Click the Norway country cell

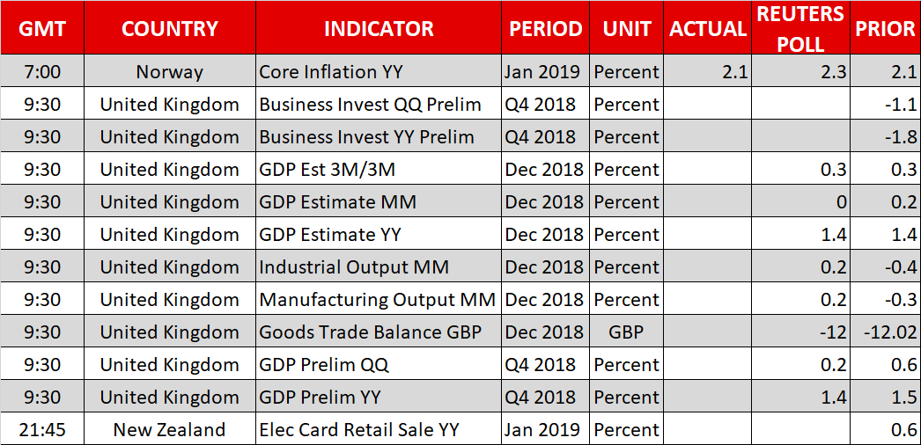coord(169,72)
